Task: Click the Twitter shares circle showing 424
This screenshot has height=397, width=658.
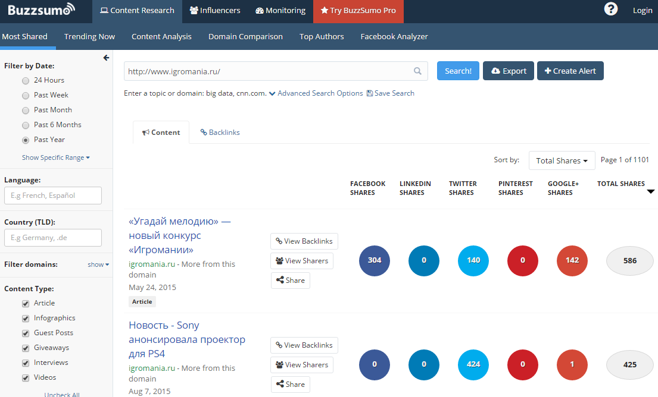Action: [x=473, y=364]
